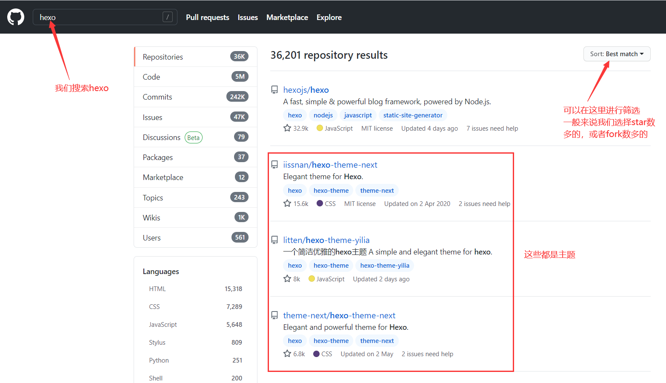Click nodejs topic tag
Image resolution: width=666 pixels, height=383 pixels.
323,115
